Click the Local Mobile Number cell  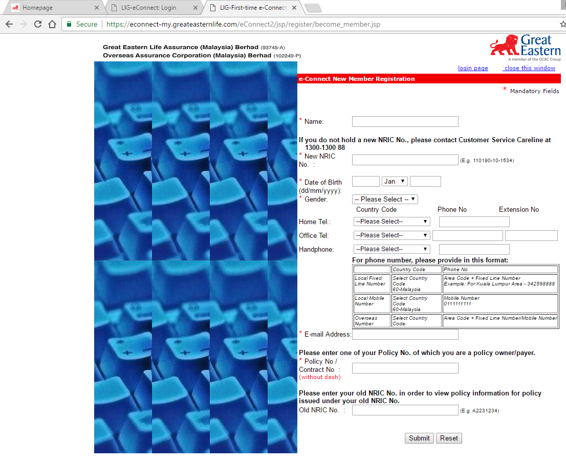click(x=372, y=303)
